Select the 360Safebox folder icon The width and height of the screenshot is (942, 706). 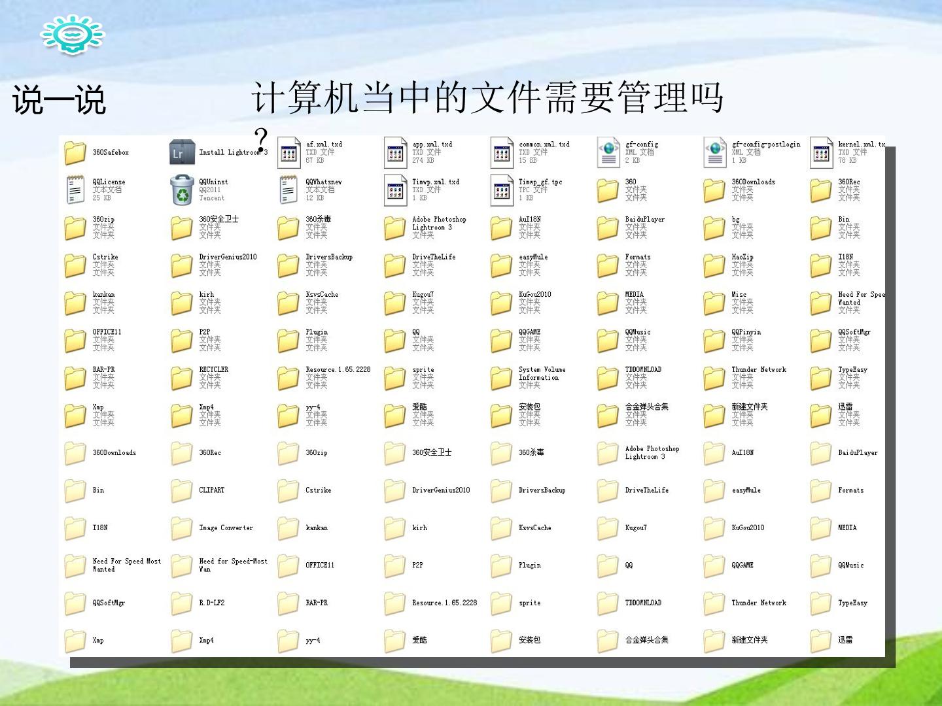click(x=75, y=152)
